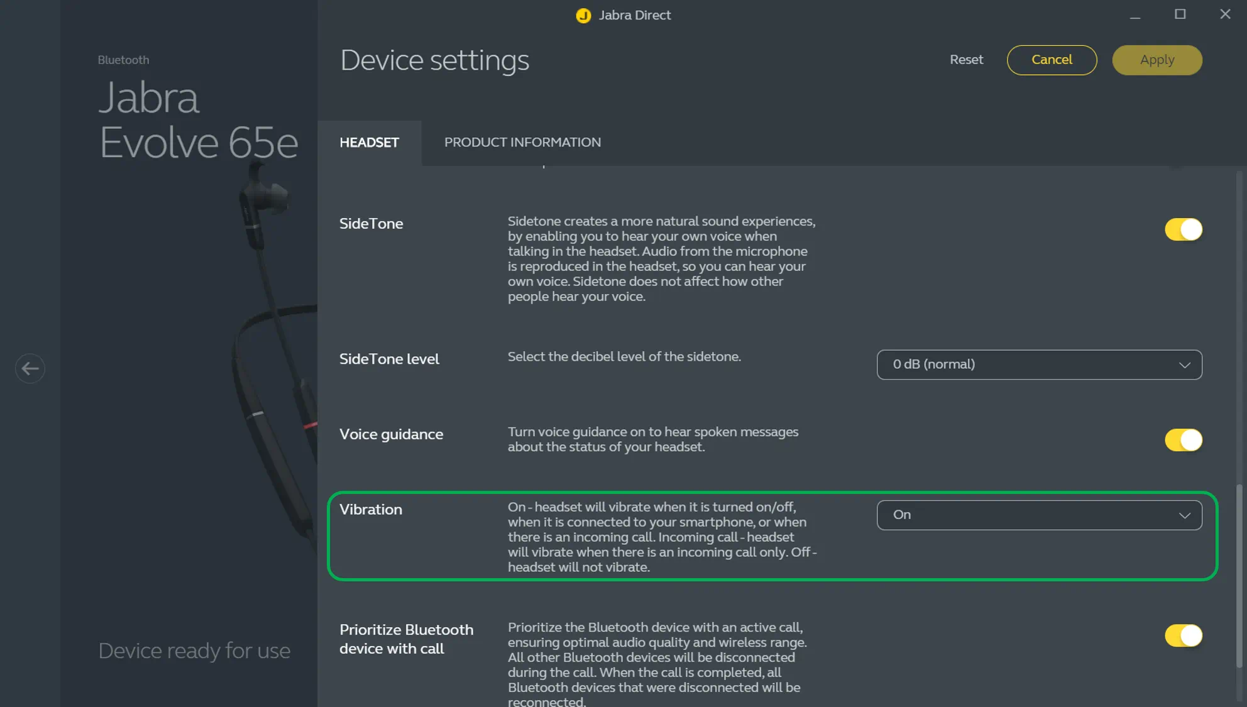Open the Vibration On dropdown
Image resolution: width=1247 pixels, height=707 pixels.
click(1038, 515)
